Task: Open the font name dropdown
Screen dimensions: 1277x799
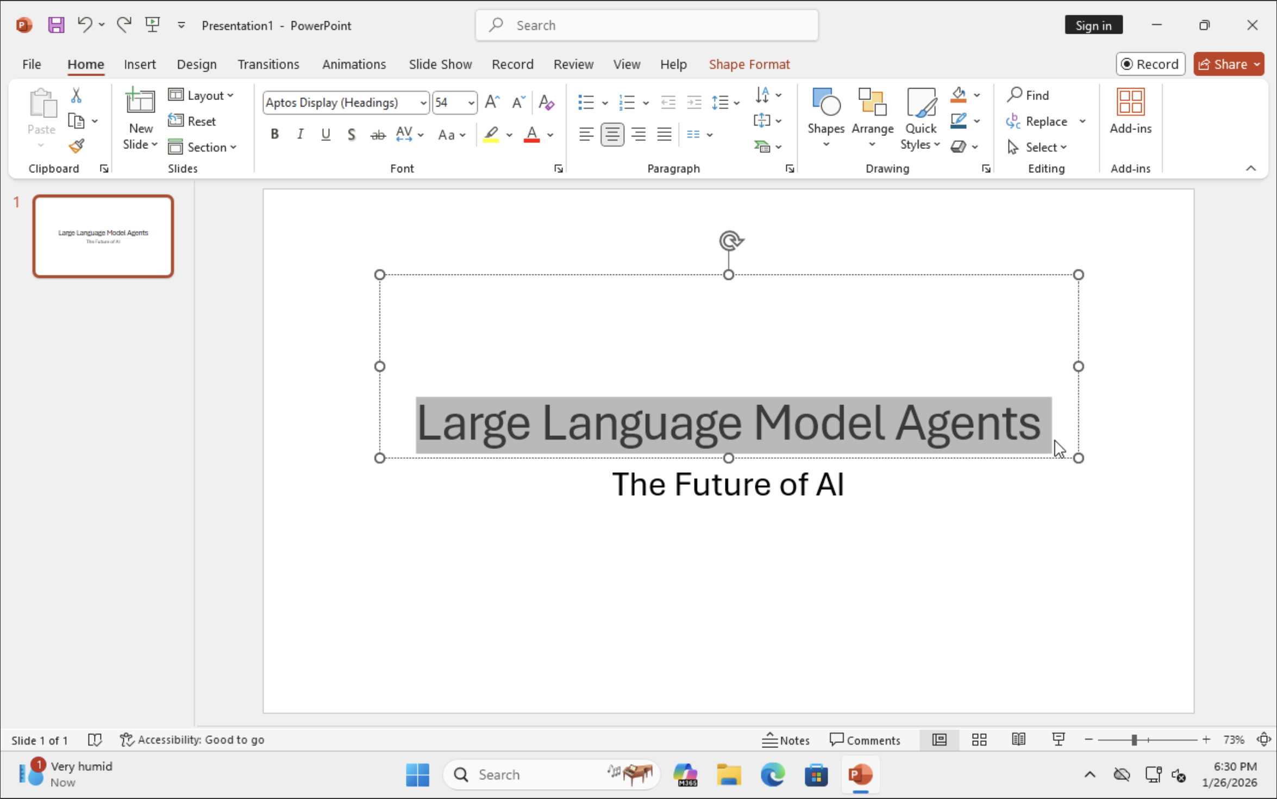Action: 423,103
